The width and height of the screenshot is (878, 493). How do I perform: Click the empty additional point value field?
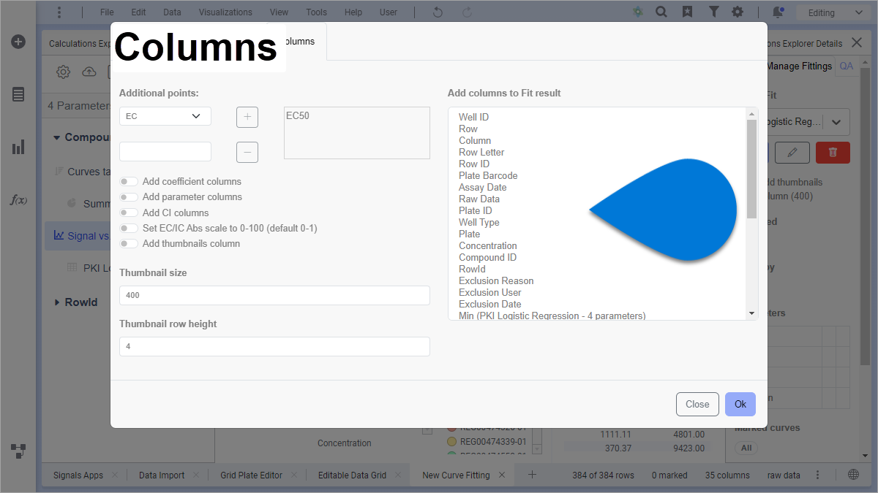click(x=165, y=151)
